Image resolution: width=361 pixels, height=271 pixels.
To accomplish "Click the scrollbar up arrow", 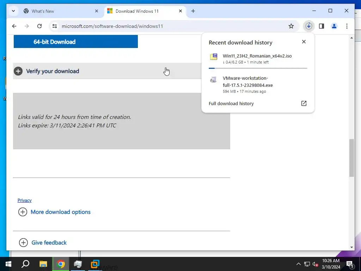I will (x=351, y=38).
